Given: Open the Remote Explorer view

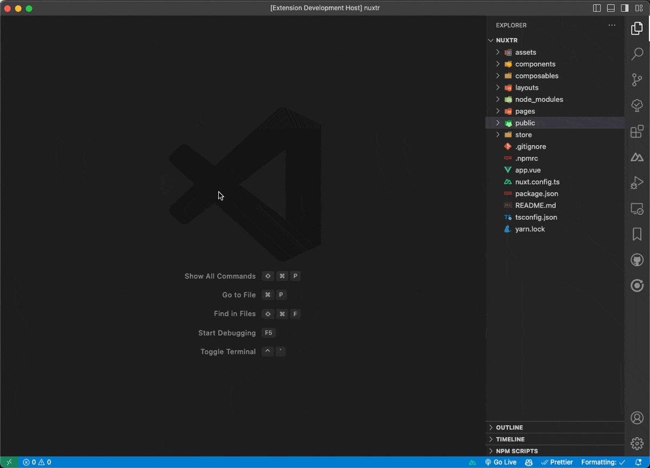Looking at the screenshot, I should [637, 209].
